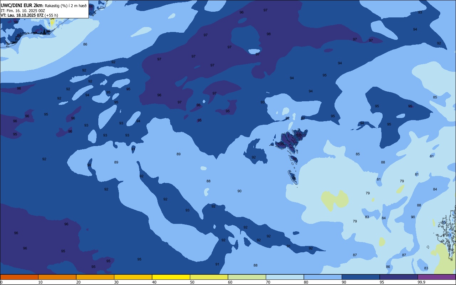Screen dimensions: 456x285
Task: Select the purple legend swatch above 99.9
Action: pos(436,277)
